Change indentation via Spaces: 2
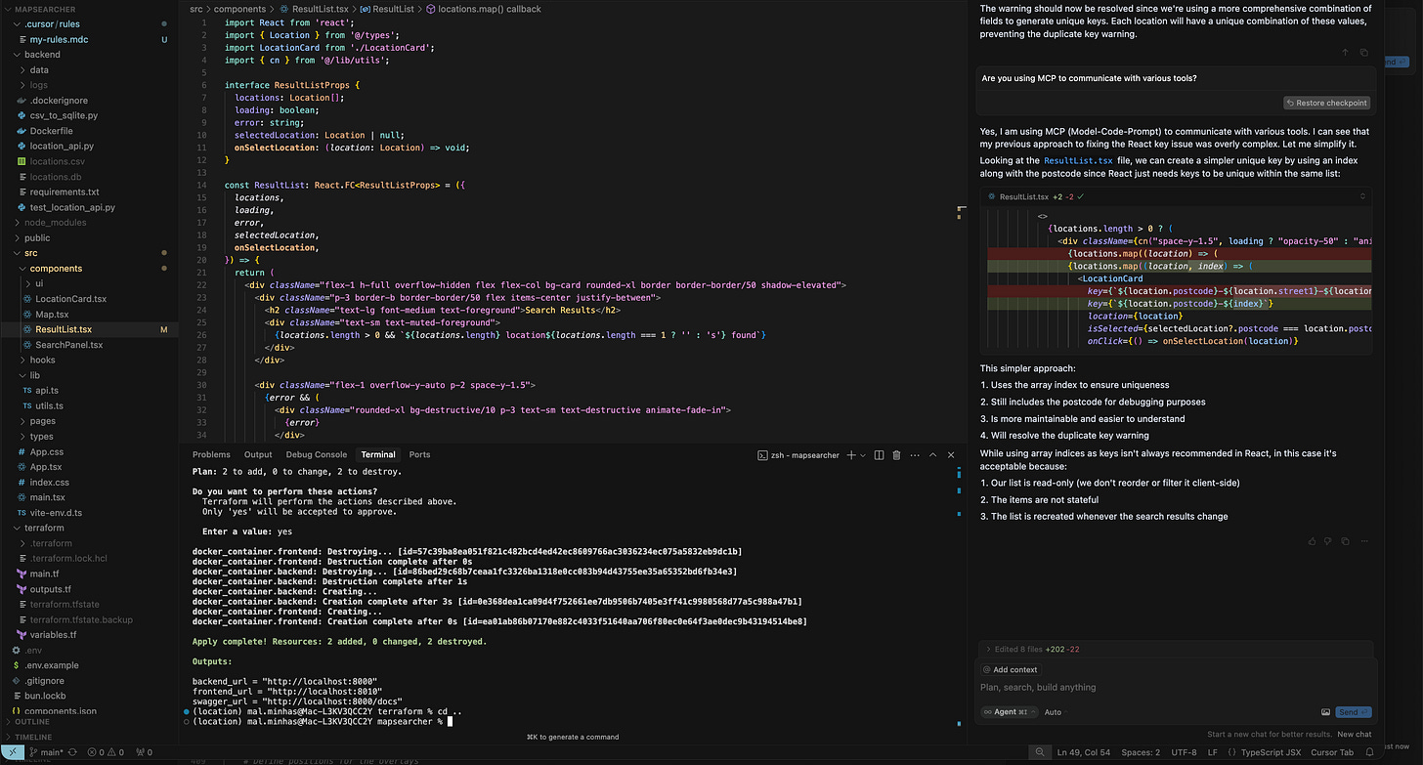The width and height of the screenshot is (1423, 765). (x=1143, y=752)
